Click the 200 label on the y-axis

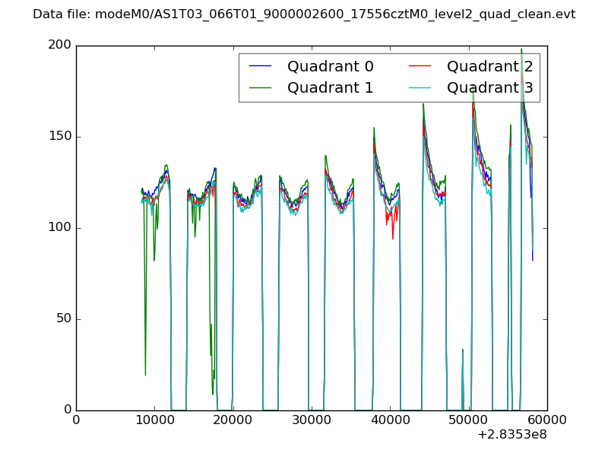[x=61, y=46]
